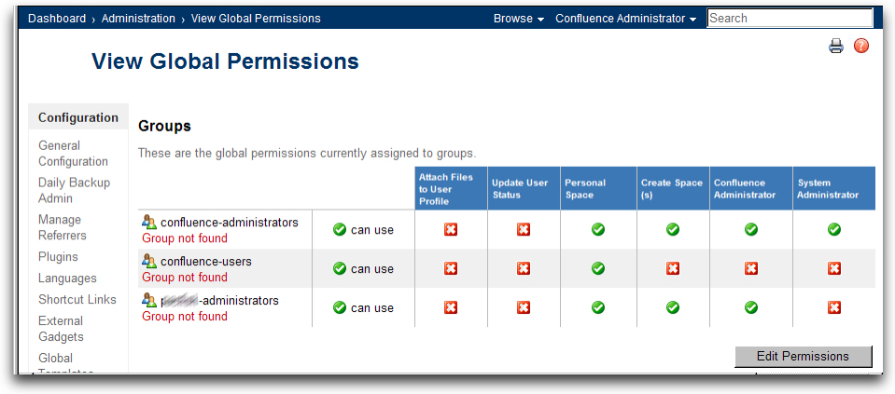895x394 pixels.
Task: Click Confluence Administrator check in last group row
Action: point(751,307)
